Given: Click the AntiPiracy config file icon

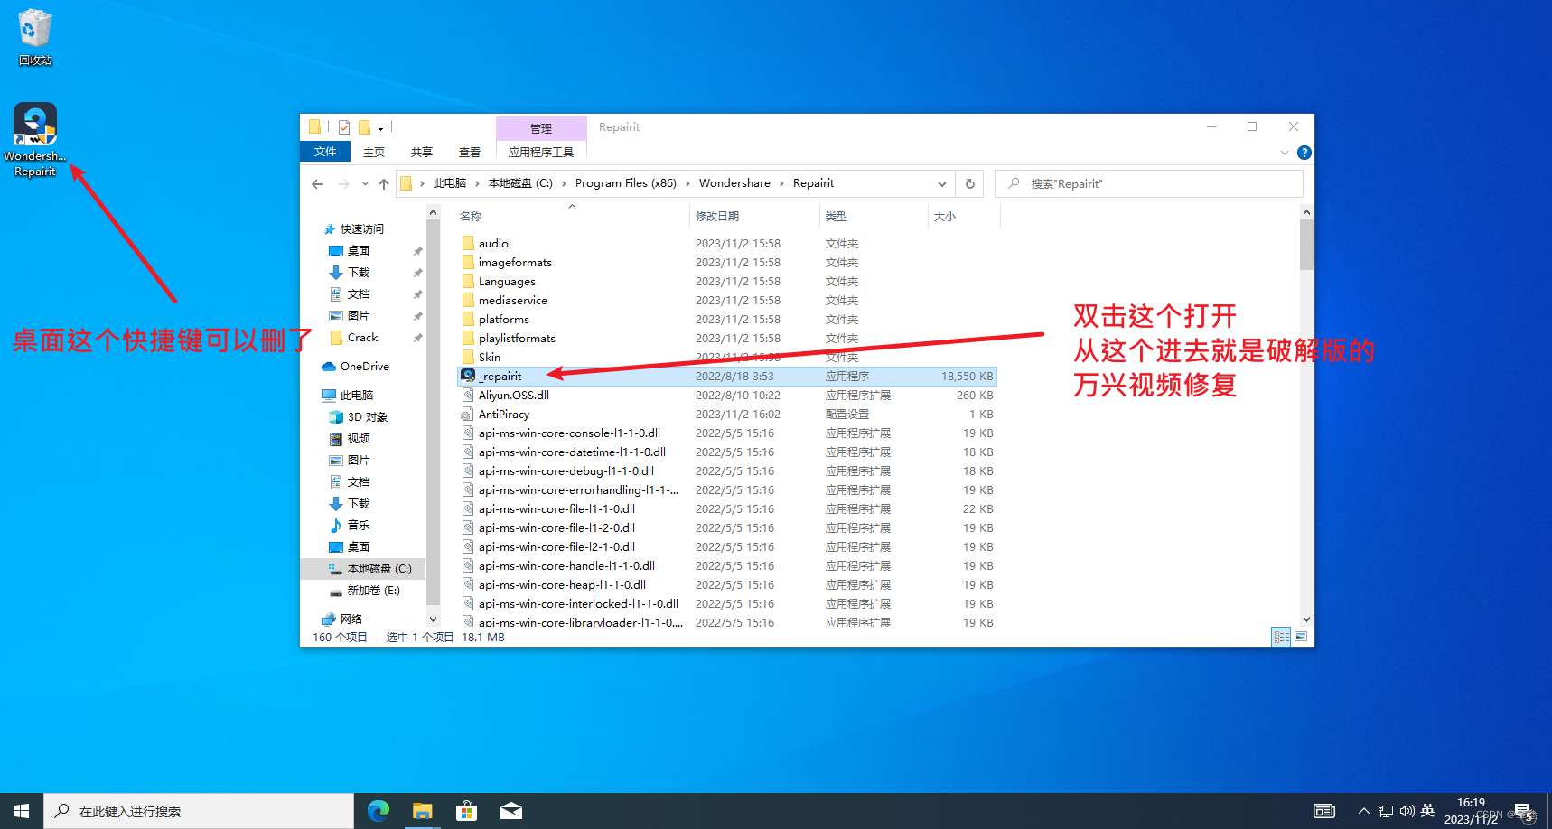Looking at the screenshot, I should tap(468, 414).
